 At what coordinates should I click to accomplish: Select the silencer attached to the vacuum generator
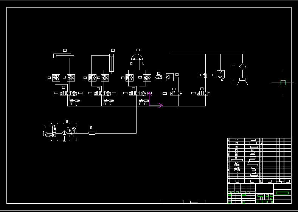[x=159, y=77]
